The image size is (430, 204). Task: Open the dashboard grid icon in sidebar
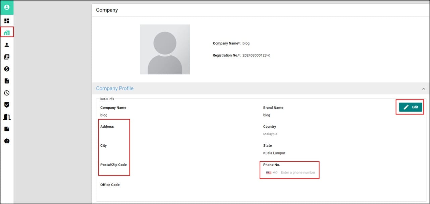(x=7, y=21)
